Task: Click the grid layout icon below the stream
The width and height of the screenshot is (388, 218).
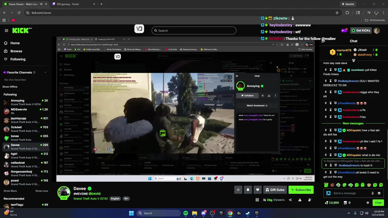Action: (257, 200)
